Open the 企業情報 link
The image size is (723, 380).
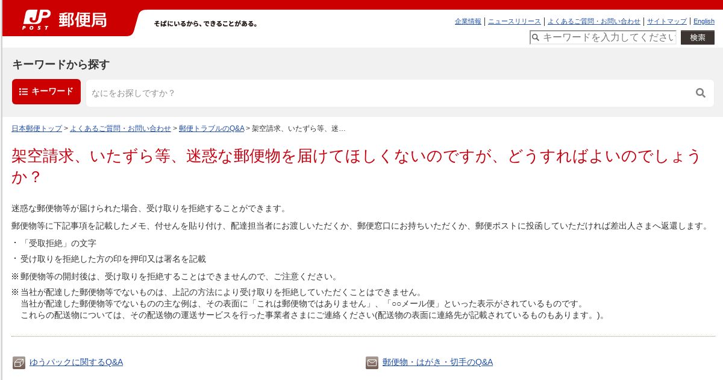click(468, 21)
